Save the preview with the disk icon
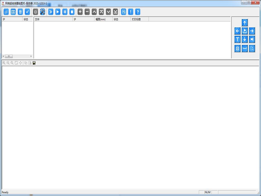Viewport: 261px width, 196px height. pos(34,63)
